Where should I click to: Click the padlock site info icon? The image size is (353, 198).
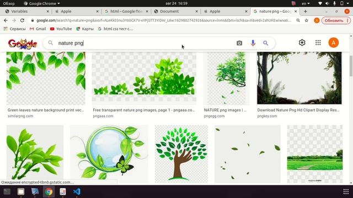tap(33, 20)
